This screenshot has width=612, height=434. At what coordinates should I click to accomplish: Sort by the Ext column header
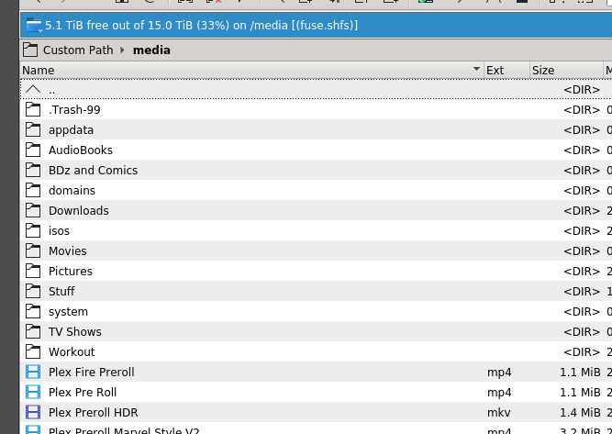pos(506,71)
